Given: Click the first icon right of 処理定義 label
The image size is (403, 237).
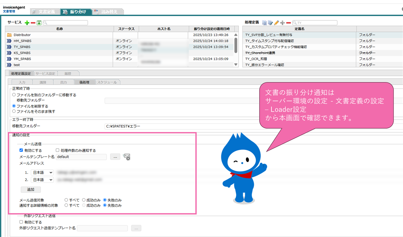Looking at the screenshot, I should (x=264, y=23).
